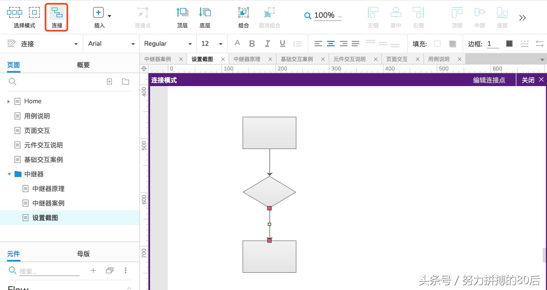Toggle italic text formatting
547x290 pixels.
[x=267, y=43]
